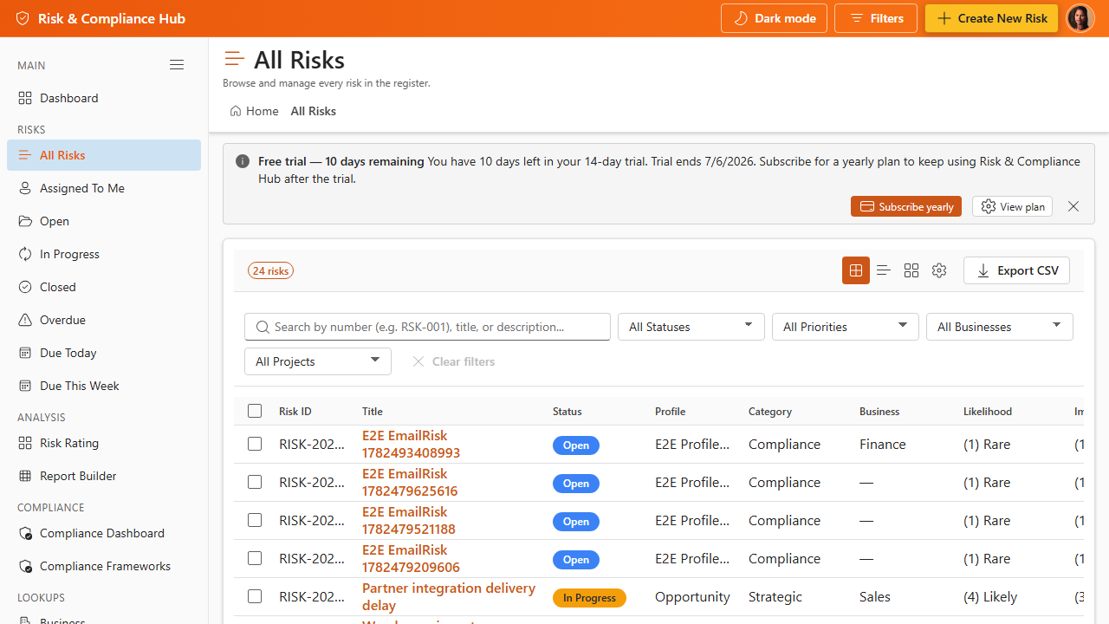Click the Open folder icon
Image resolution: width=1109 pixels, height=624 pixels.
click(25, 221)
